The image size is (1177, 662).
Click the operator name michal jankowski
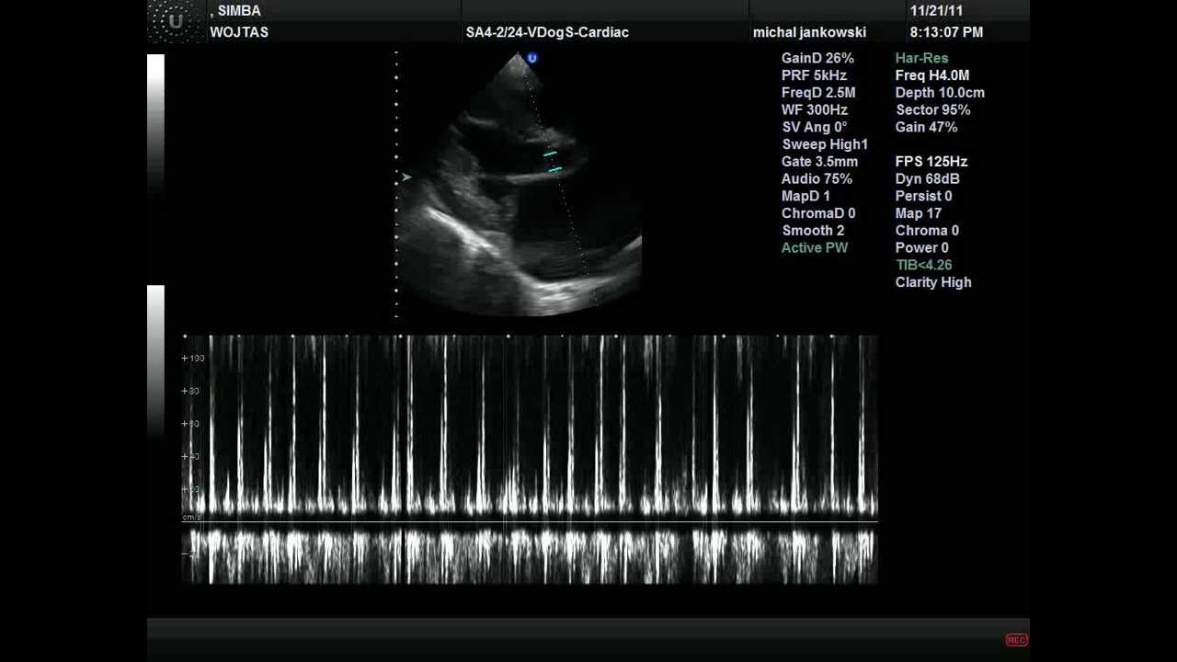point(809,32)
